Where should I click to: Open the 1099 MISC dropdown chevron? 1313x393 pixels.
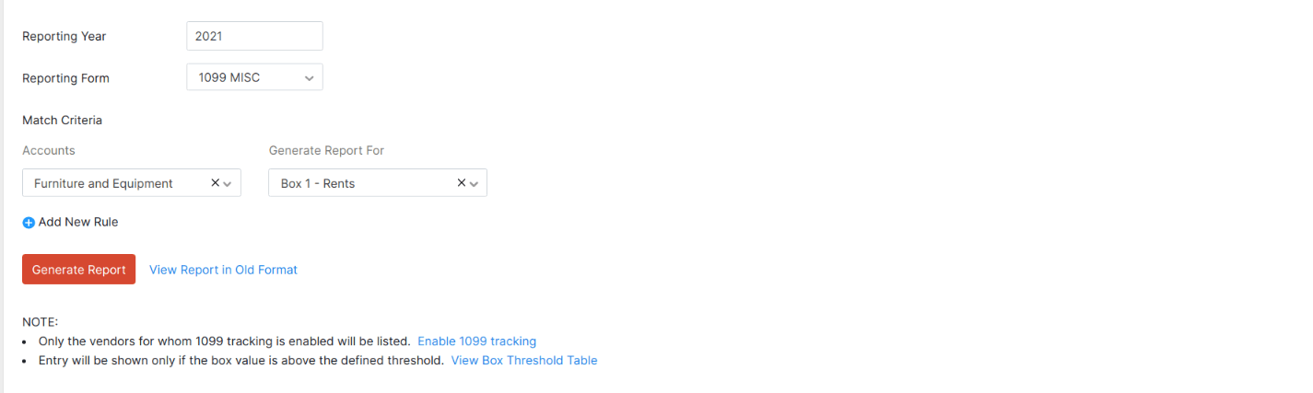click(x=309, y=78)
